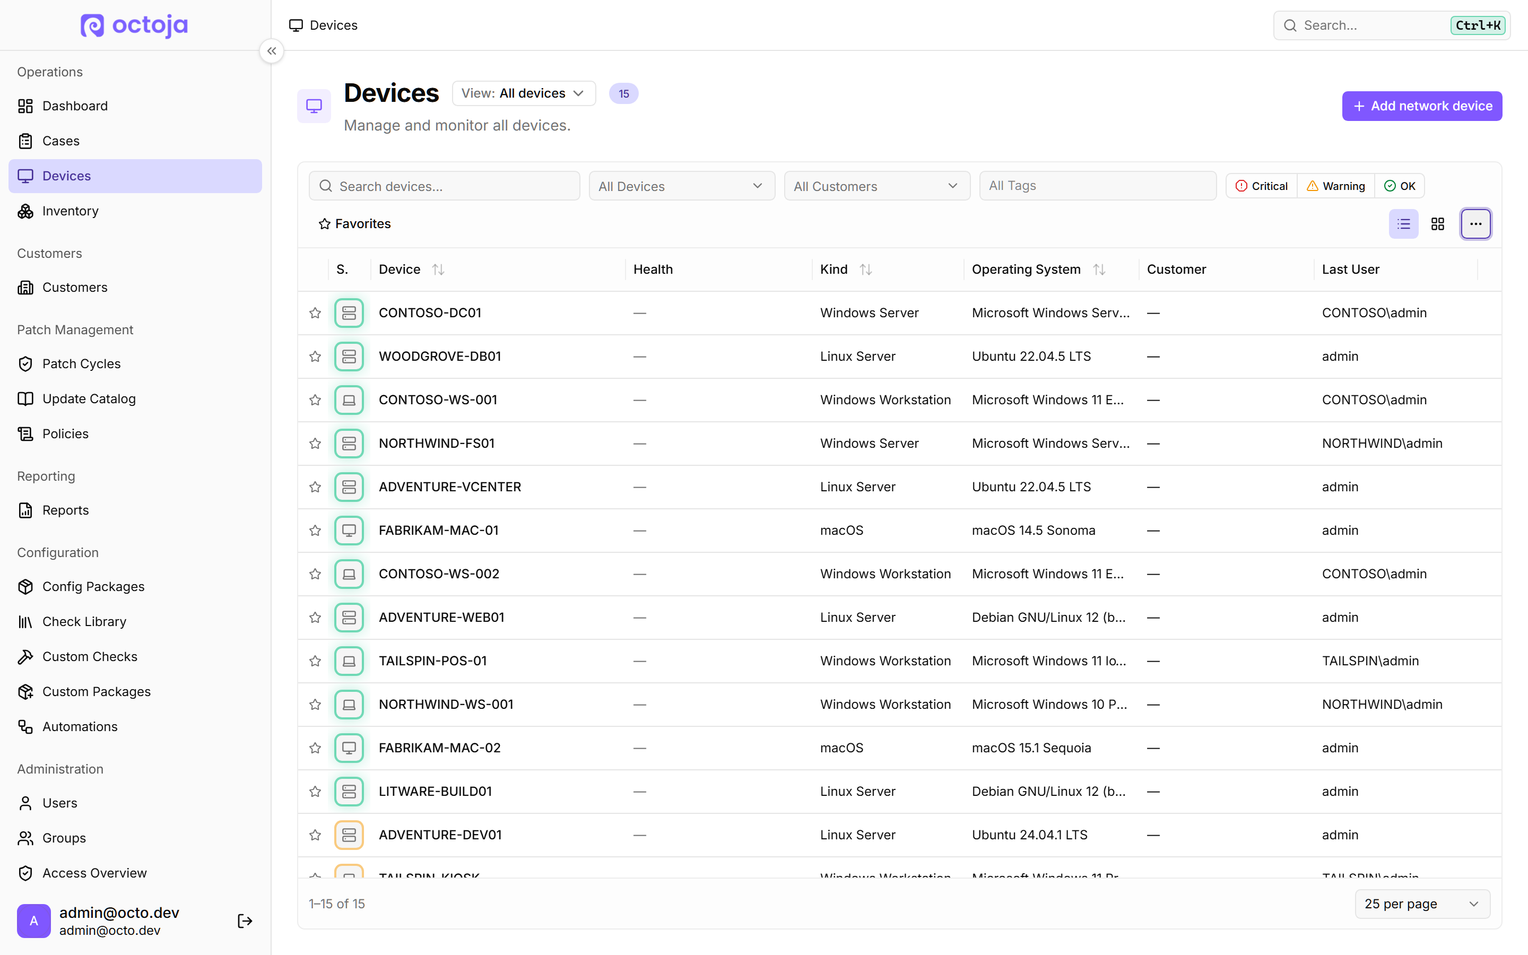Image resolution: width=1528 pixels, height=955 pixels.
Task: Open the Dashboard page
Action: [x=135, y=106]
